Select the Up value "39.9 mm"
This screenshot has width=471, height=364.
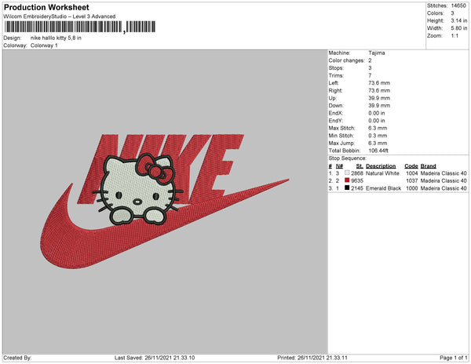tap(379, 98)
